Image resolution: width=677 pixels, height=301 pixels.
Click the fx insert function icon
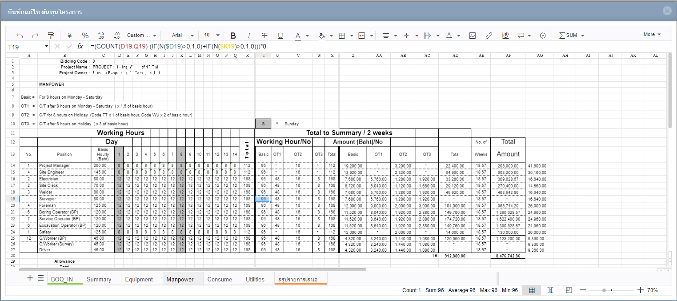pos(80,46)
